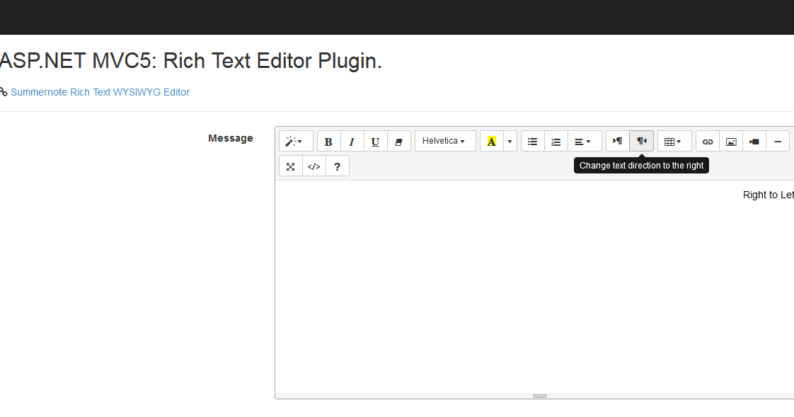Open the Summernote help dialog

click(x=337, y=166)
